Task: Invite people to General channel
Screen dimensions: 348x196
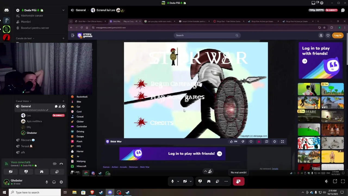Action: (x=60, y=106)
